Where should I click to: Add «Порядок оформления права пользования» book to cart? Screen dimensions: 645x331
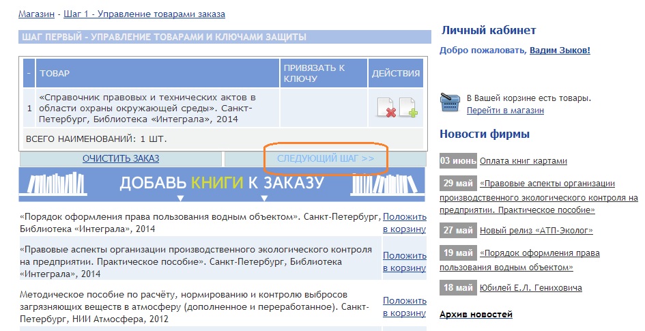tap(404, 222)
